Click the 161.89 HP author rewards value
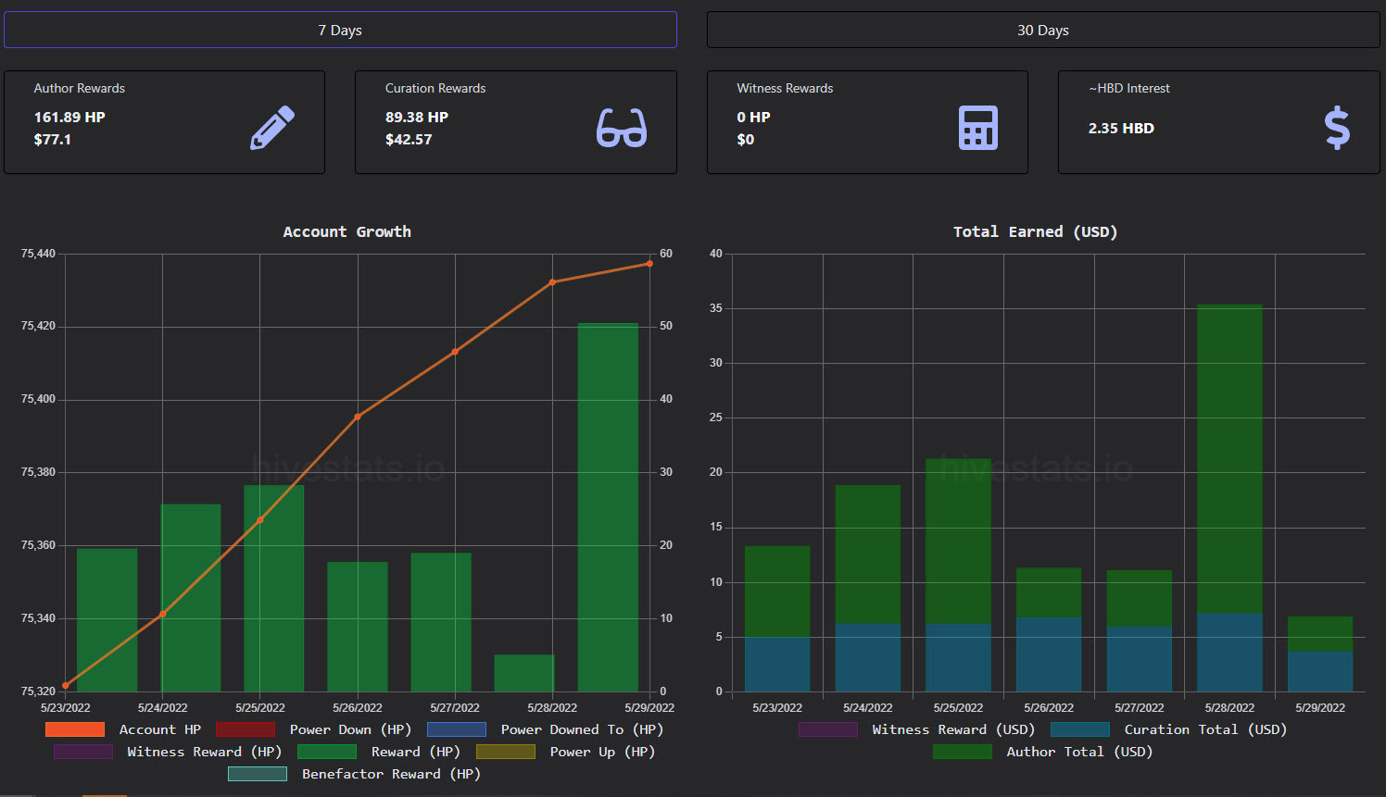 (x=69, y=118)
